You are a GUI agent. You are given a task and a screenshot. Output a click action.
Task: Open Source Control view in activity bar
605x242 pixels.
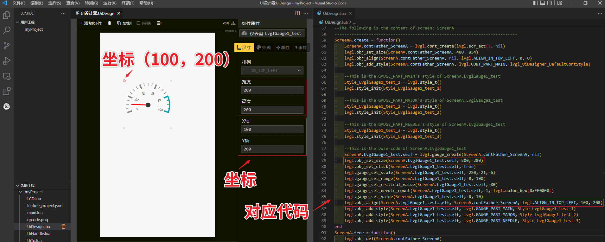(x=7, y=46)
